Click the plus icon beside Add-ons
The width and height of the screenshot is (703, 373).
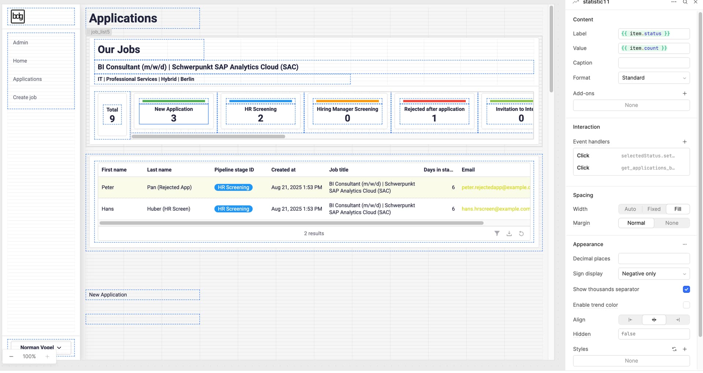click(x=684, y=93)
